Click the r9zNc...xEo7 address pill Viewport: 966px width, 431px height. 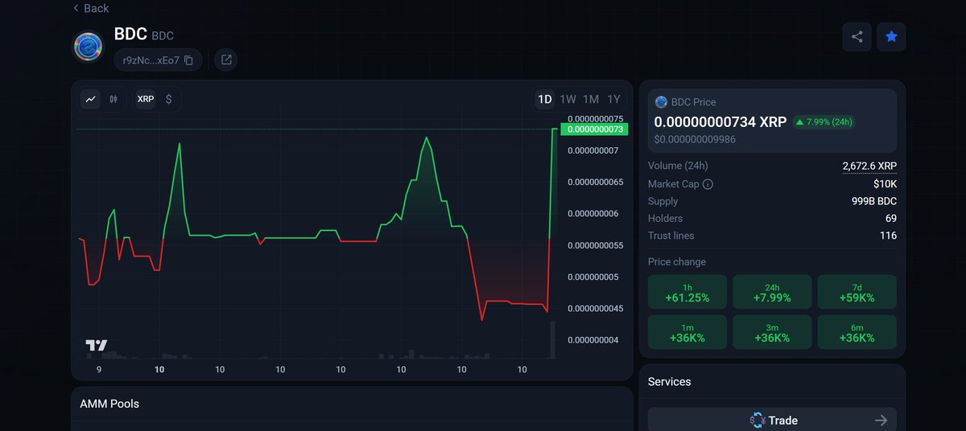[158, 60]
